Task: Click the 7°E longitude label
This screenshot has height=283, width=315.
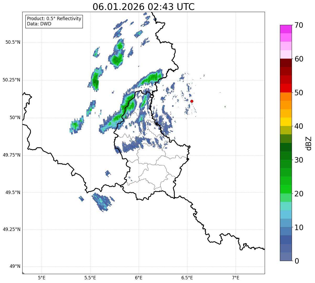Action: (236, 278)
